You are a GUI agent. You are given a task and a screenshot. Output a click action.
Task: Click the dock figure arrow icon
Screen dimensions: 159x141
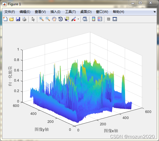(x=154, y=12)
